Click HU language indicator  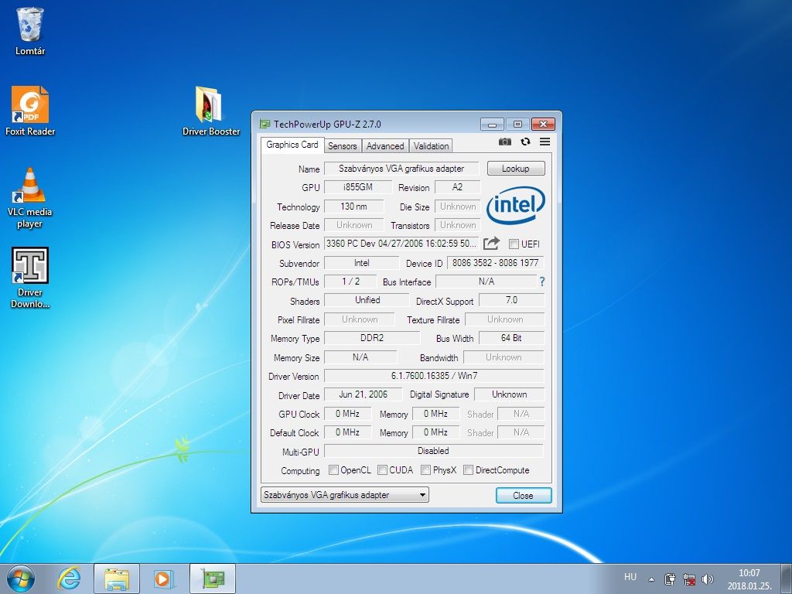pos(630,577)
